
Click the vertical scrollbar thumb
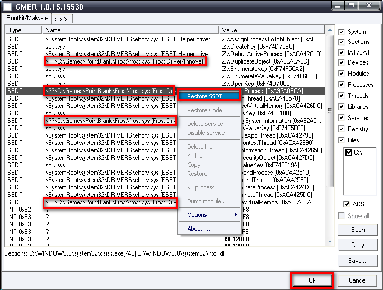click(x=330, y=111)
